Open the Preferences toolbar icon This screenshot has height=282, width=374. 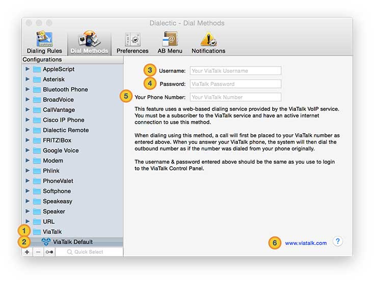pyautogui.click(x=132, y=39)
